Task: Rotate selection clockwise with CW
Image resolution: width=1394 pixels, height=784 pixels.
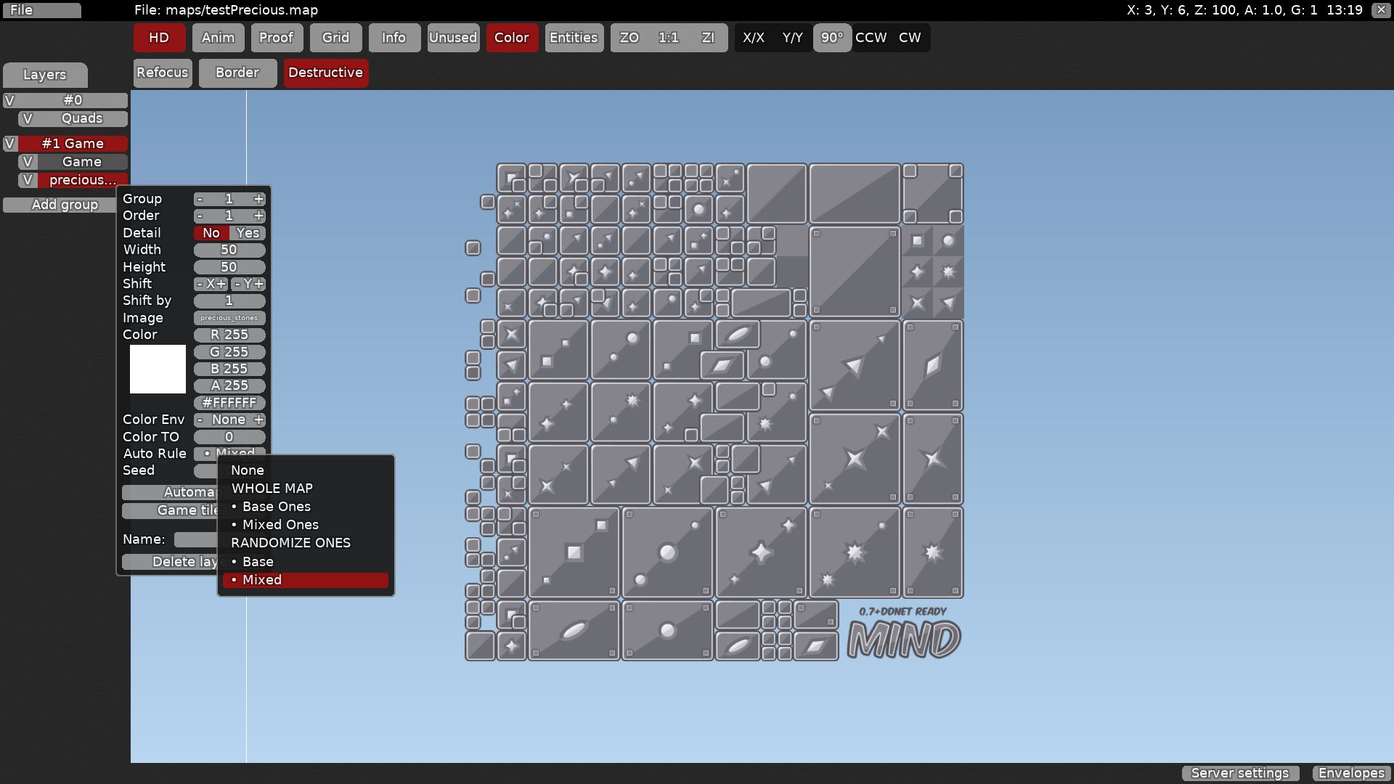Action: click(x=910, y=38)
